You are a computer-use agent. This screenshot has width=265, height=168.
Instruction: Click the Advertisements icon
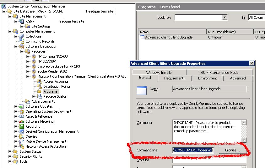point(28,101)
